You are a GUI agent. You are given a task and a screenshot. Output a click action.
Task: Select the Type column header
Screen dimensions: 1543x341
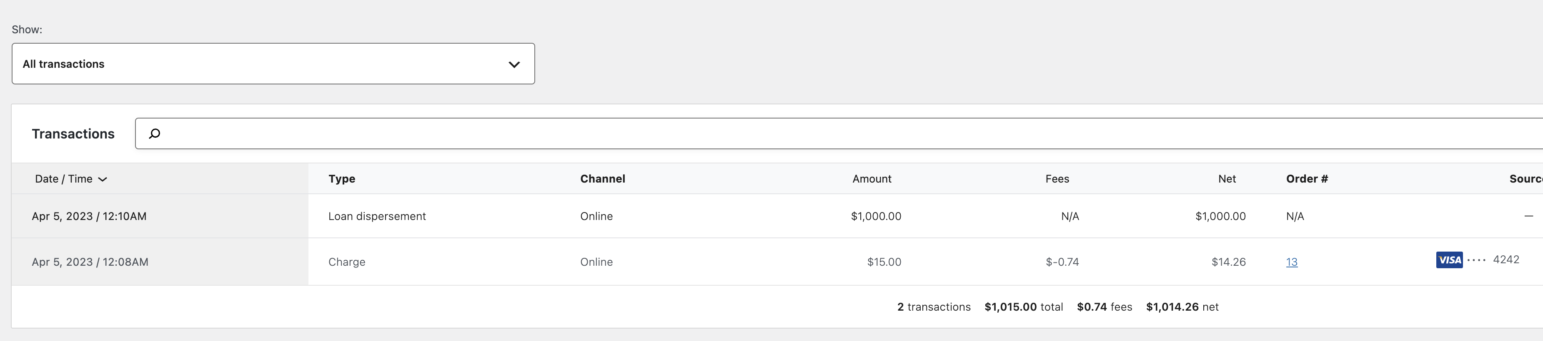point(341,179)
